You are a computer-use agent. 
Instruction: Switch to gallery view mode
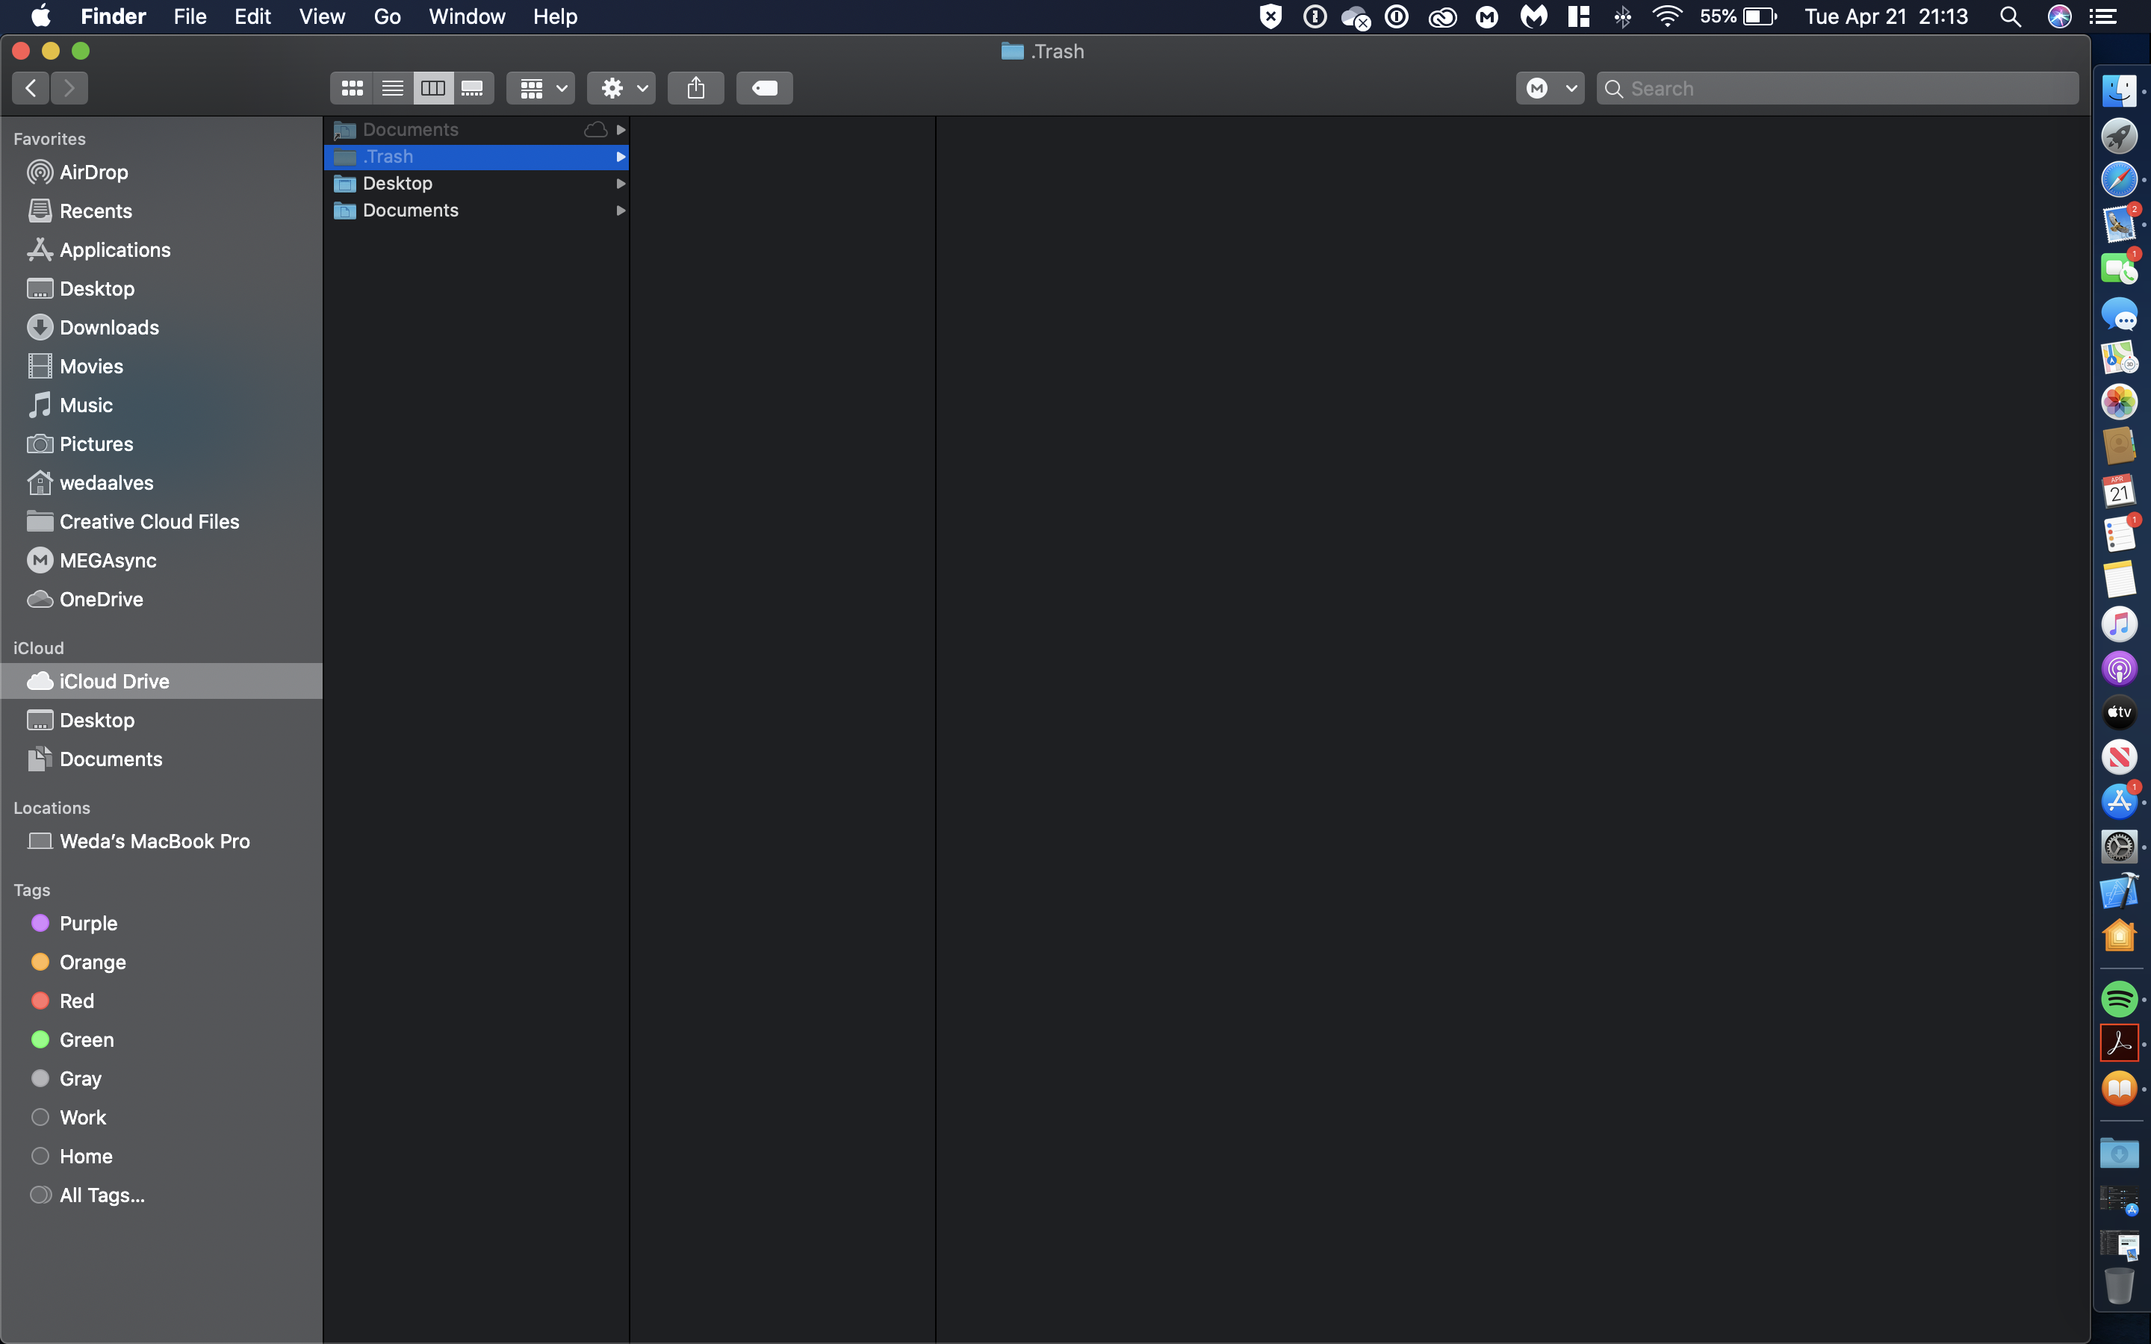473,88
